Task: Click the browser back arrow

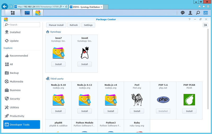Action: tap(5, 6)
